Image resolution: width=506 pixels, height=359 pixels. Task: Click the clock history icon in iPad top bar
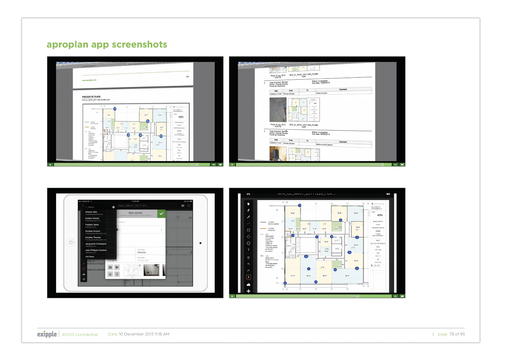[189, 206]
